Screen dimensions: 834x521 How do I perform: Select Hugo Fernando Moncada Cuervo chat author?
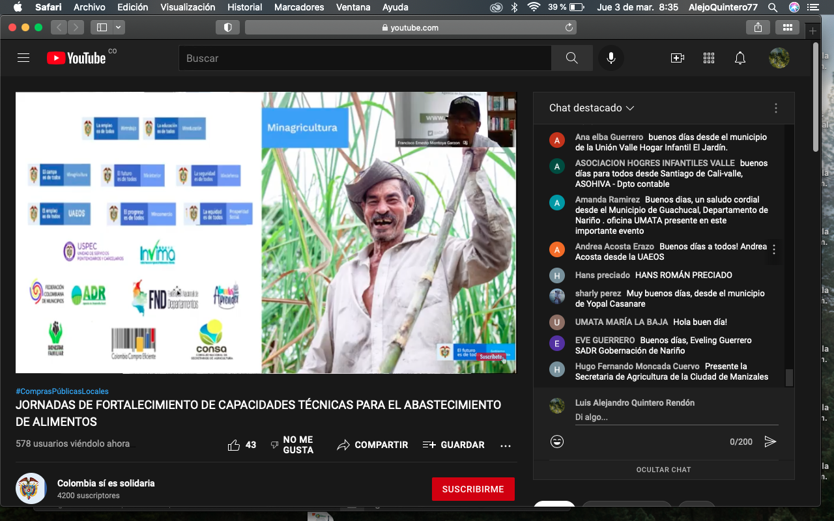[x=637, y=367]
